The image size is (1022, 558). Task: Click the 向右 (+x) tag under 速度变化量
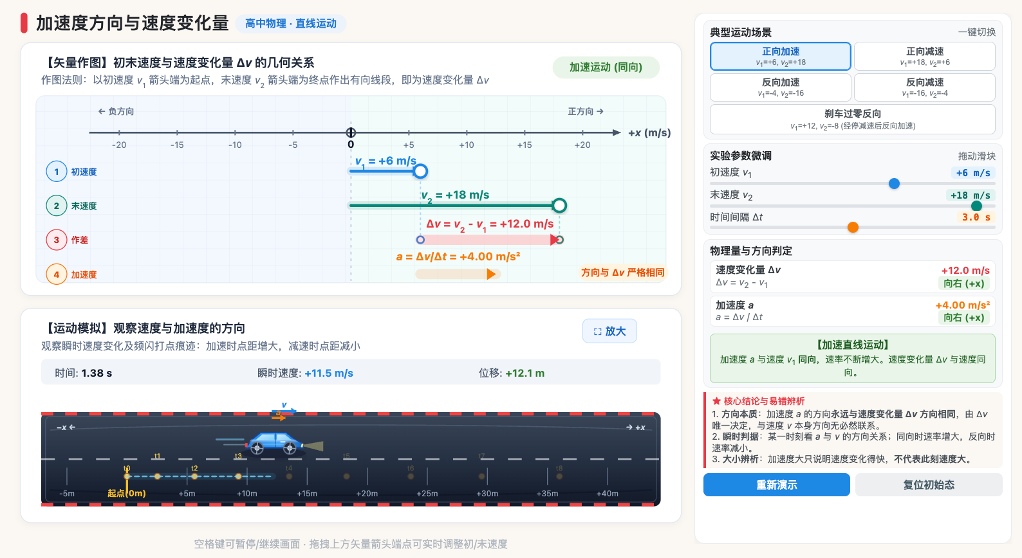[x=964, y=283]
